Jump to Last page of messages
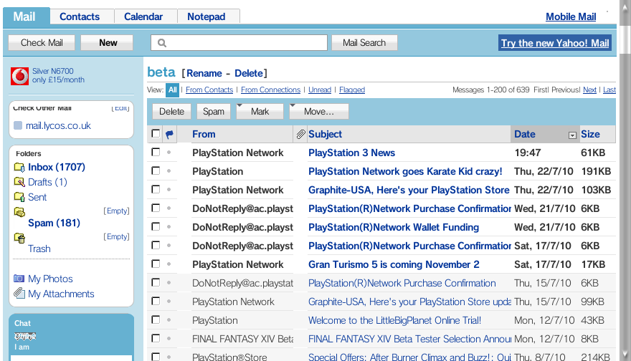Image resolution: width=631 pixels, height=361 pixels. (x=609, y=90)
